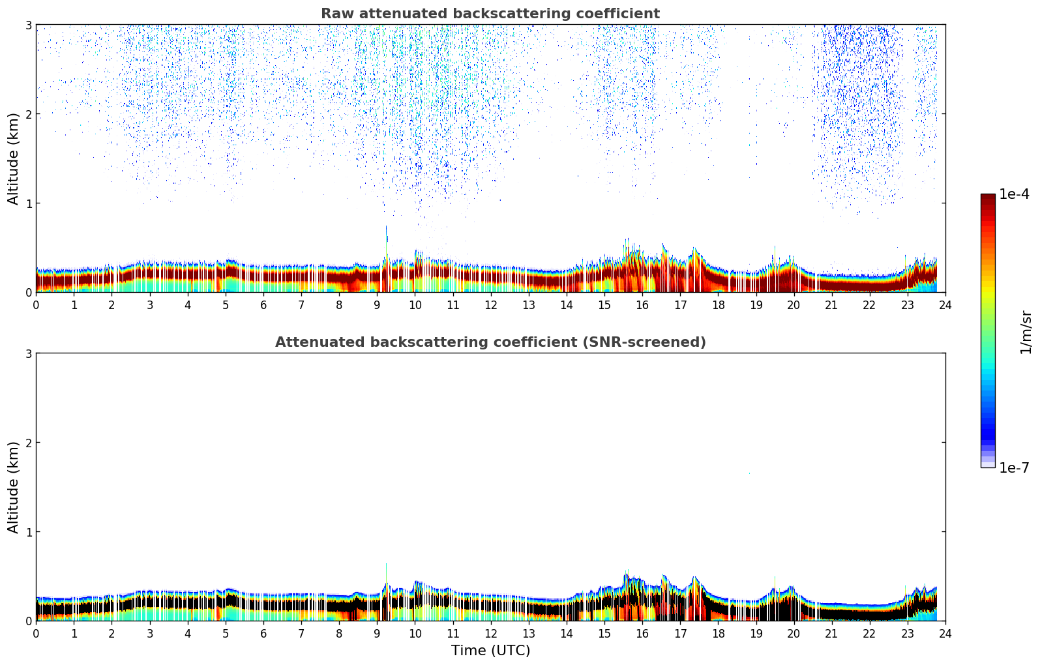Image resolution: width=1040 pixels, height=665 pixels.
Task: Click altitude tick "1" on the SNR-screened plot
Action: (29, 532)
